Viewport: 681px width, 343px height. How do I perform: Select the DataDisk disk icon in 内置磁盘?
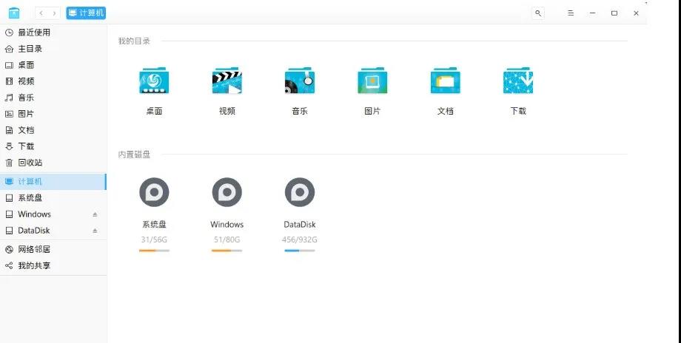pyautogui.click(x=299, y=192)
